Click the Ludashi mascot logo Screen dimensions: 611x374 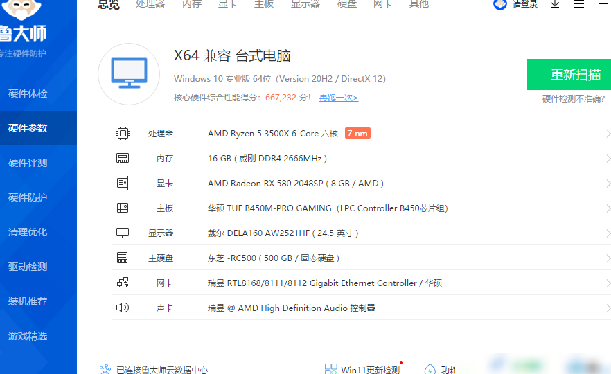tap(23, 10)
